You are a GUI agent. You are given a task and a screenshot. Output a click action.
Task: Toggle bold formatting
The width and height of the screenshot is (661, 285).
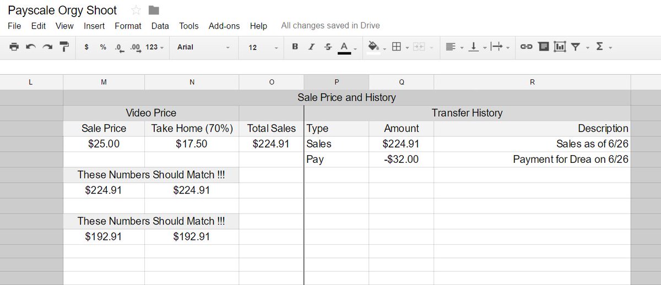tap(295, 47)
